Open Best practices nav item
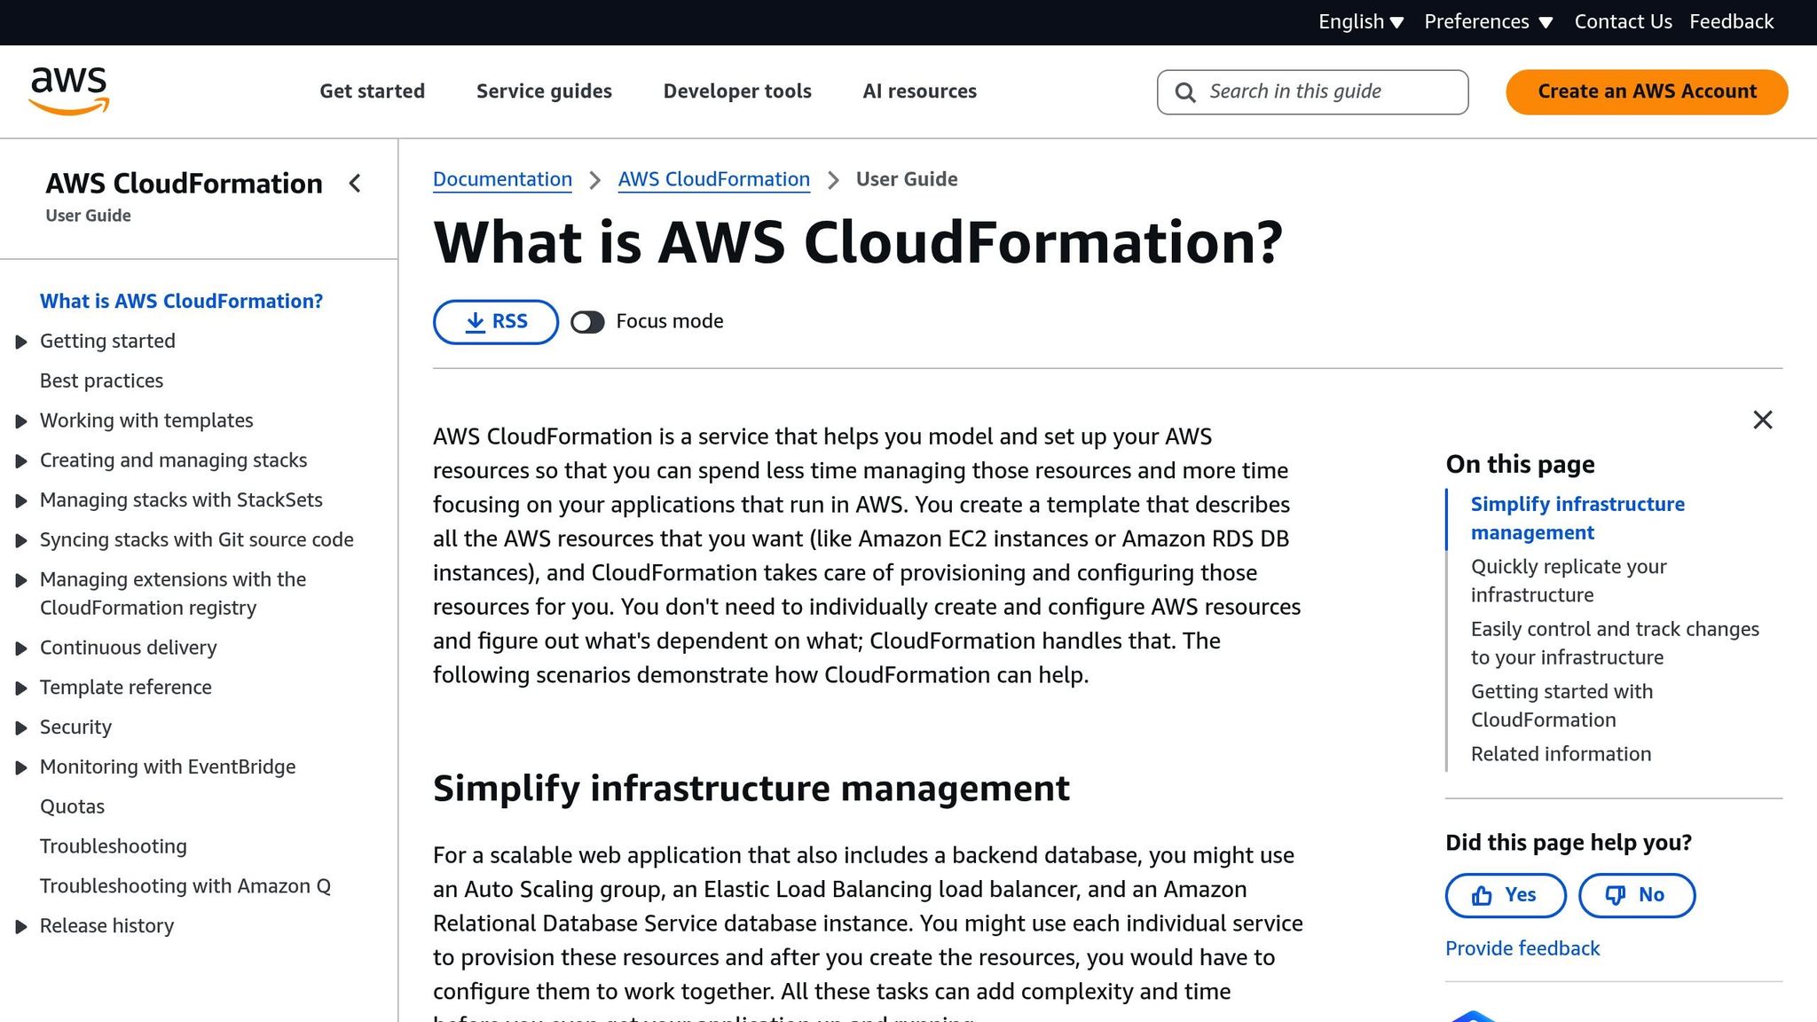 pos(101,381)
